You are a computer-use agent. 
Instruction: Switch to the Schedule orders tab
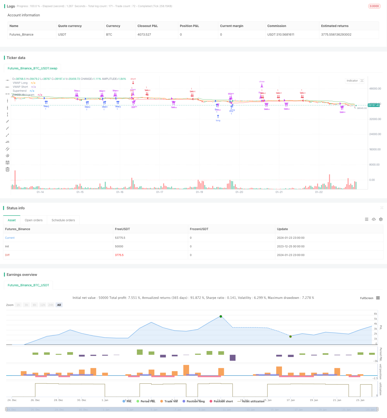pos(63,220)
